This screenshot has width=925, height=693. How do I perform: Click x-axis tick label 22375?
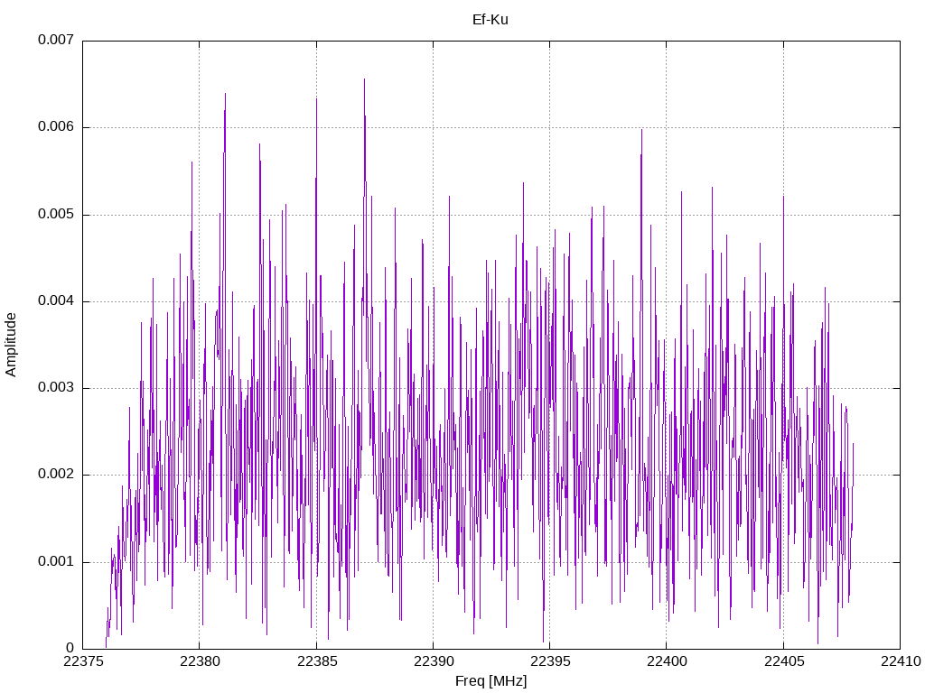click(82, 661)
